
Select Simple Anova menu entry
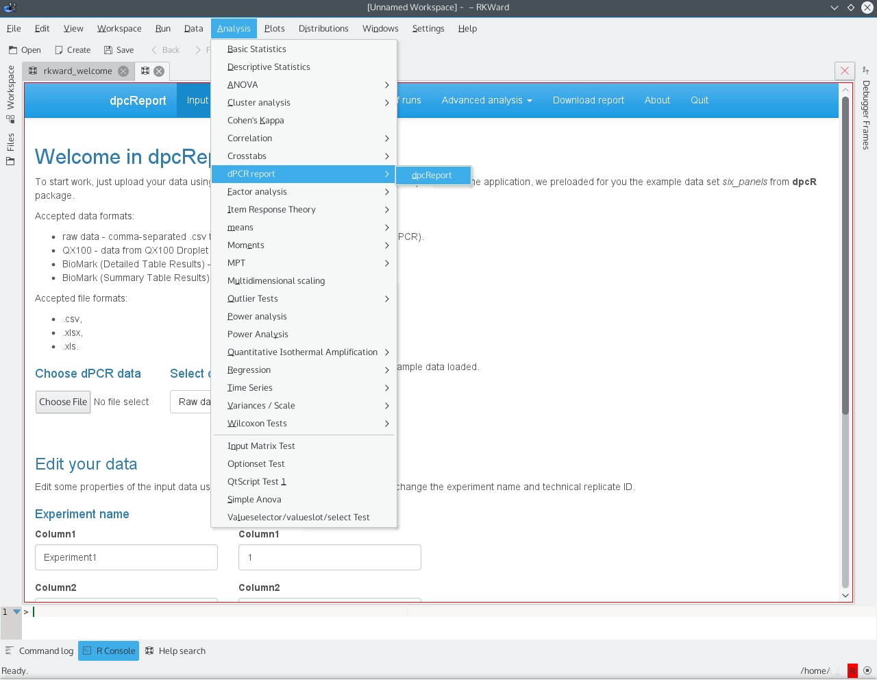coord(304,500)
